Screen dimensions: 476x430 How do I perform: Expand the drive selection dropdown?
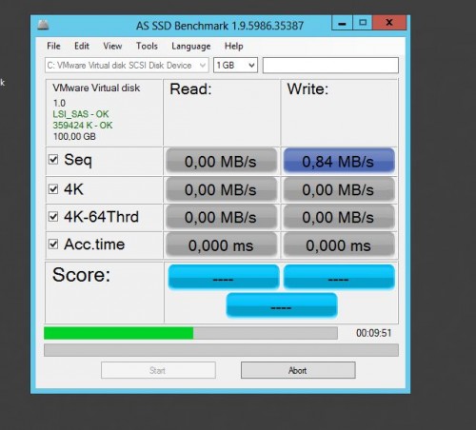[x=127, y=66]
